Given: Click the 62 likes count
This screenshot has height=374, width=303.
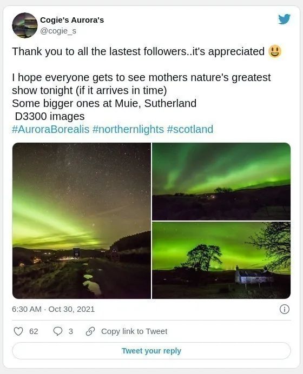Looking at the screenshot, I should pos(34,331).
